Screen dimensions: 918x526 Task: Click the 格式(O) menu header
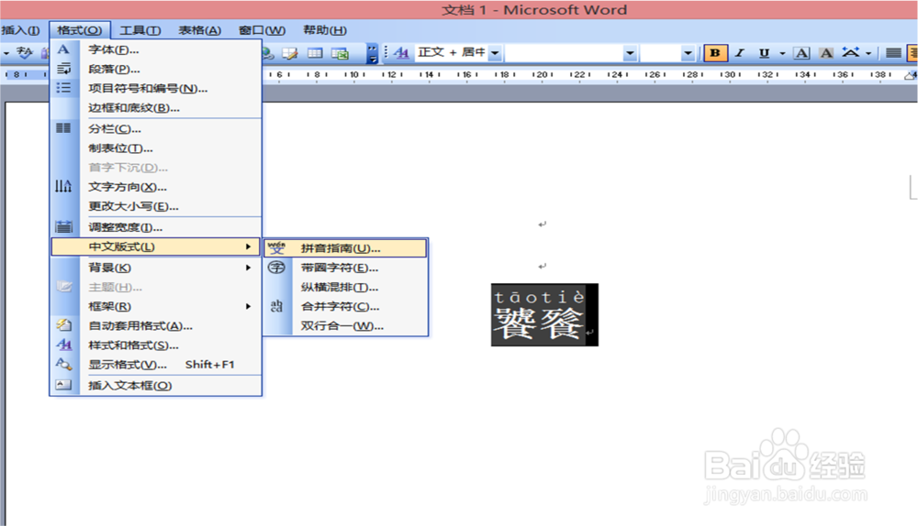80,30
